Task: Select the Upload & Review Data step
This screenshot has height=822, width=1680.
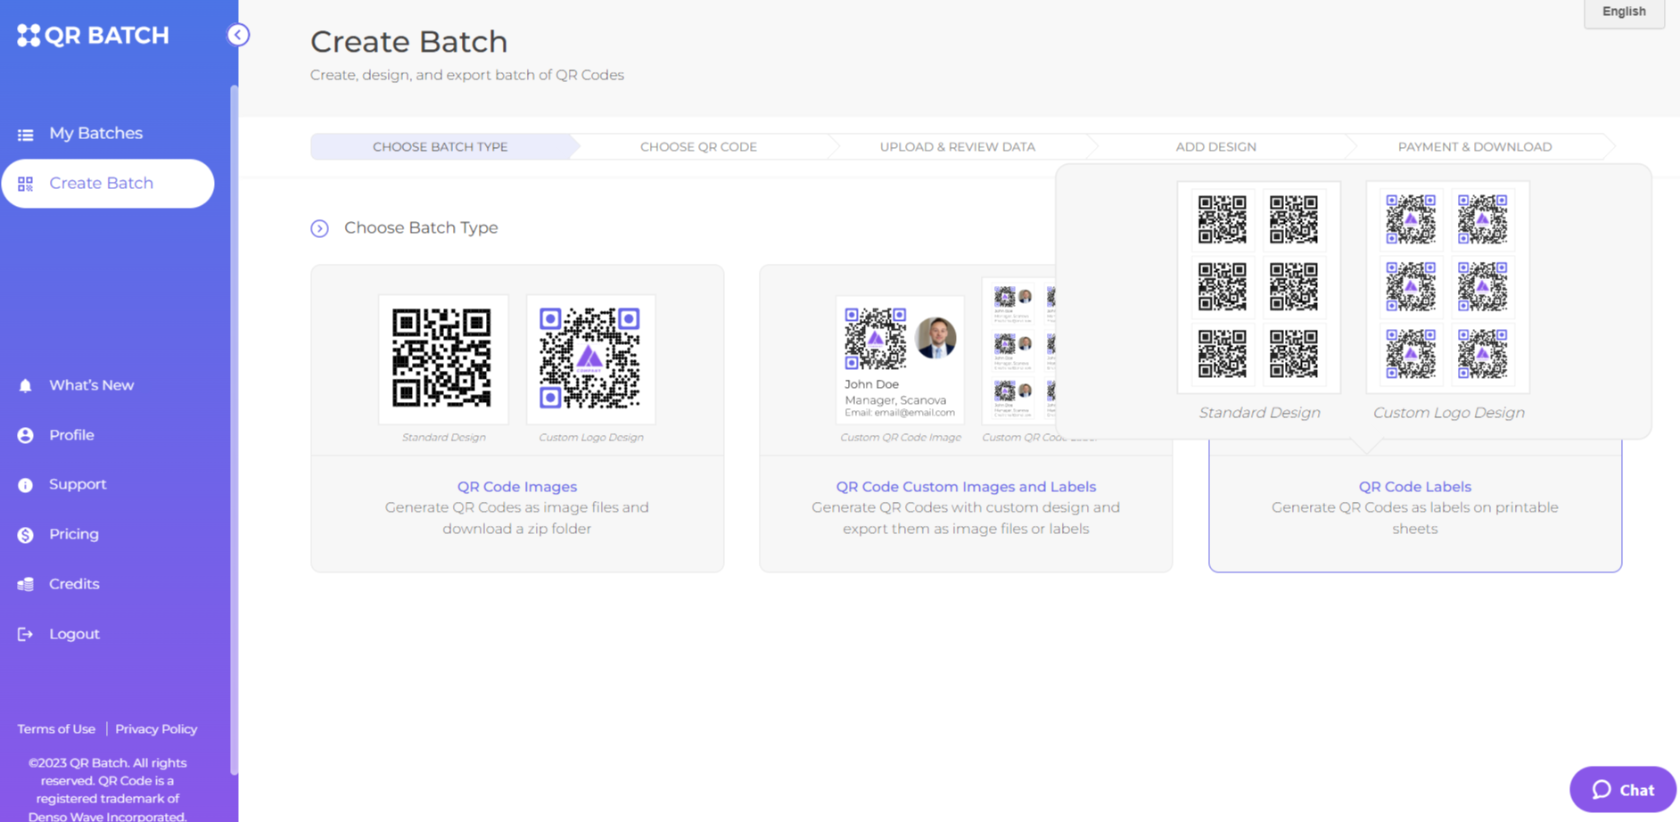Action: pyautogui.click(x=958, y=146)
